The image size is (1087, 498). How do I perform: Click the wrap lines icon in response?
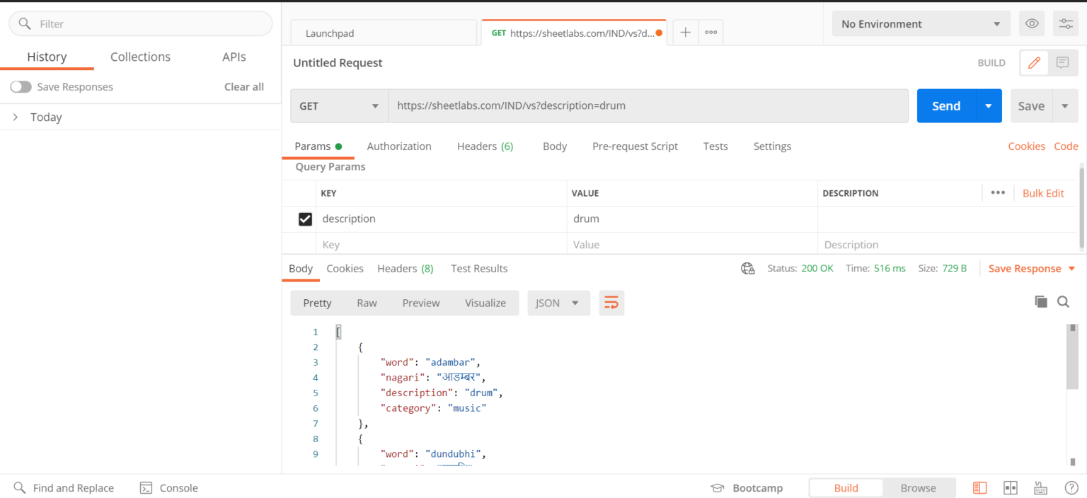point(611,303)
